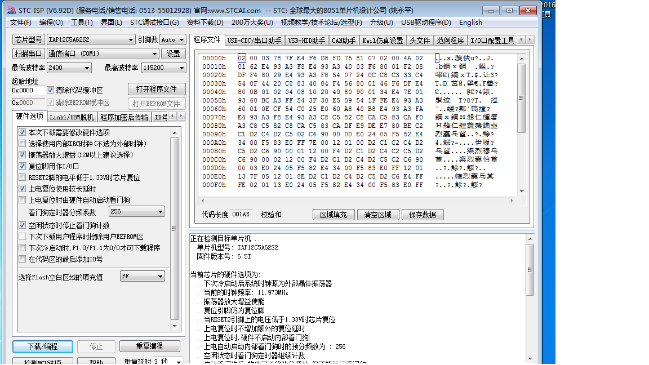The image size is (649, 365).
Task: Open 文件(F) menu
Action: (x=20, y=23)
